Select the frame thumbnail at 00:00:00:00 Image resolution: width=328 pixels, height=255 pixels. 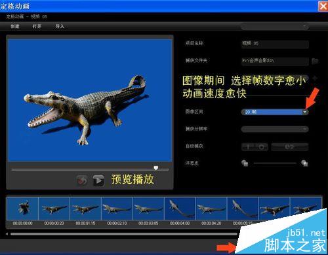[22, 208]
